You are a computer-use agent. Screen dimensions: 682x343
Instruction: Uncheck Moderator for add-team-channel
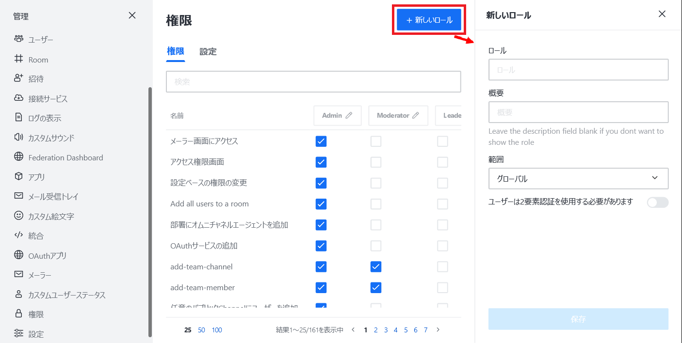[x=376, y=266]
